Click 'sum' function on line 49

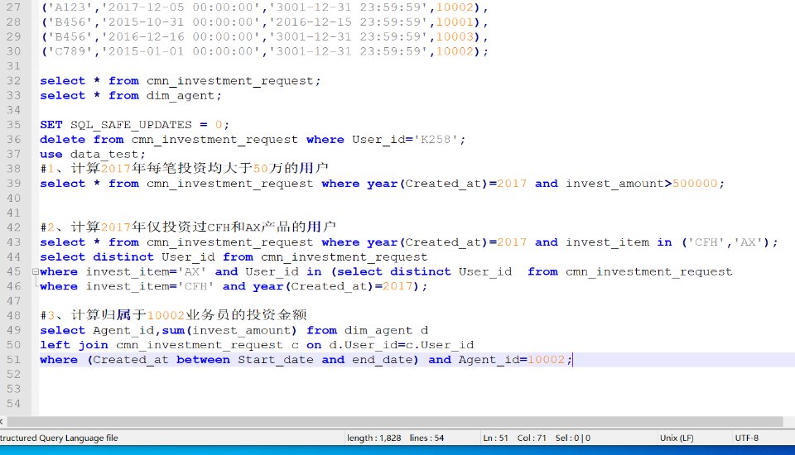tap(173, 330)
